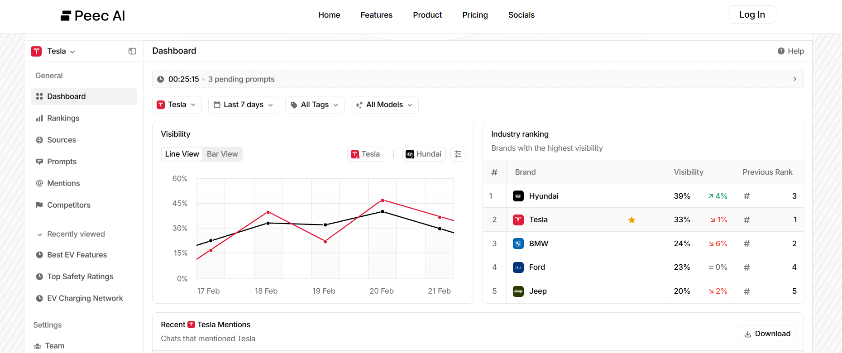Click Tesla data point at 20 Feb
This screenshot has width=842, height=353.
383,200
